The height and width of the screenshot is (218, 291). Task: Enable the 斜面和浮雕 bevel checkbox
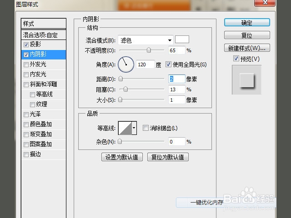[x=26, y=84]
